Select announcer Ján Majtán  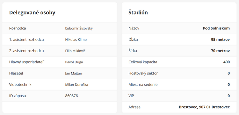pyautogui.click(x=74, y=73)
